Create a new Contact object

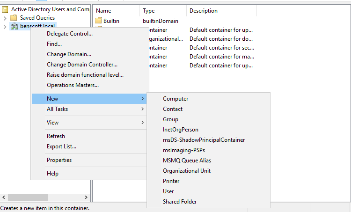pos(208,109)
